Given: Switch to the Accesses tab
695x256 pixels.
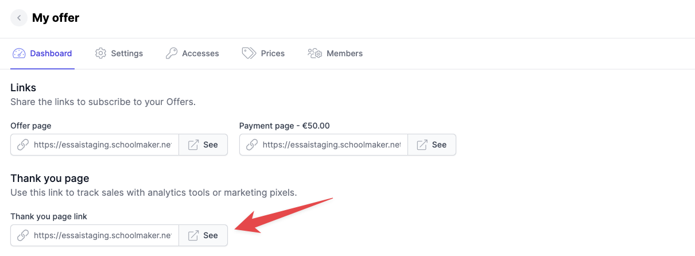Looking at the screenshot, I should click(200, 53).
